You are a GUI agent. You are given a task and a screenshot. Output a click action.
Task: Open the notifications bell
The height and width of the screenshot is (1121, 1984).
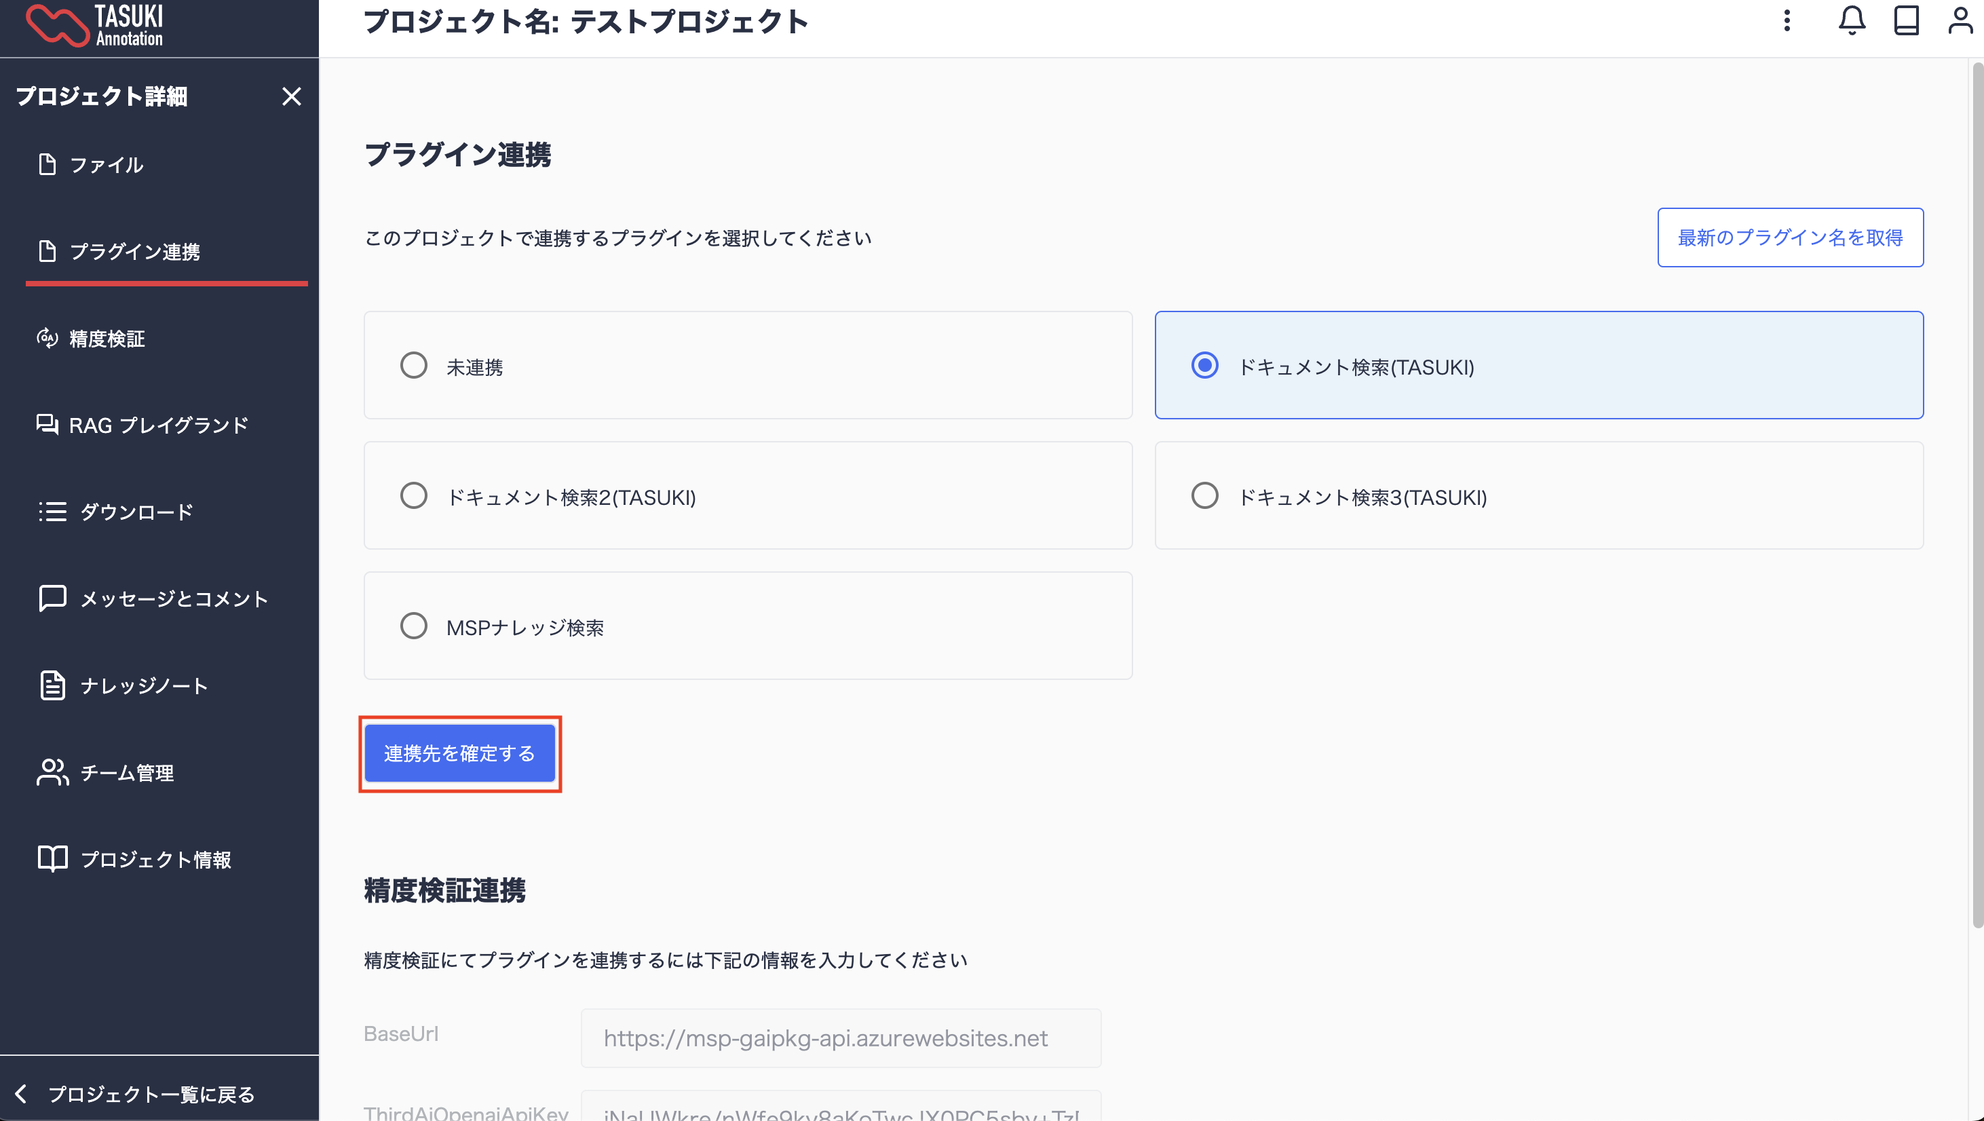[1852, 21]
